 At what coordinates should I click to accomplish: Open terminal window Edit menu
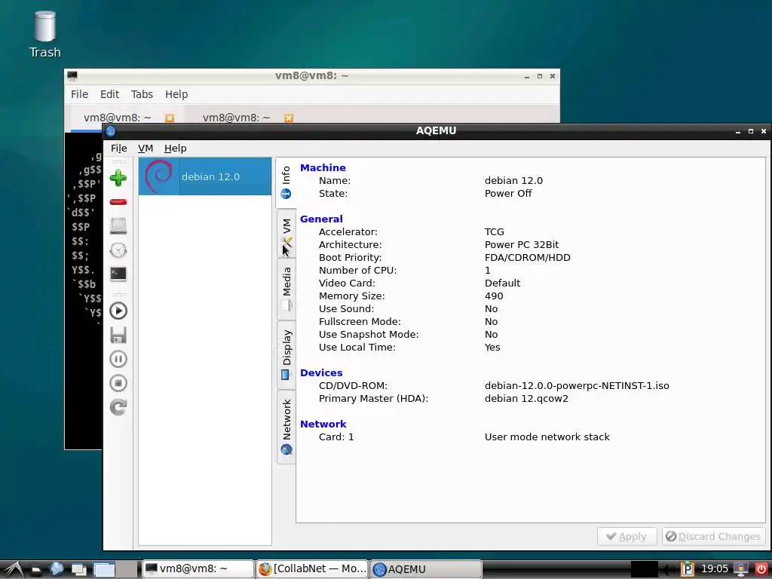(110, 94)
